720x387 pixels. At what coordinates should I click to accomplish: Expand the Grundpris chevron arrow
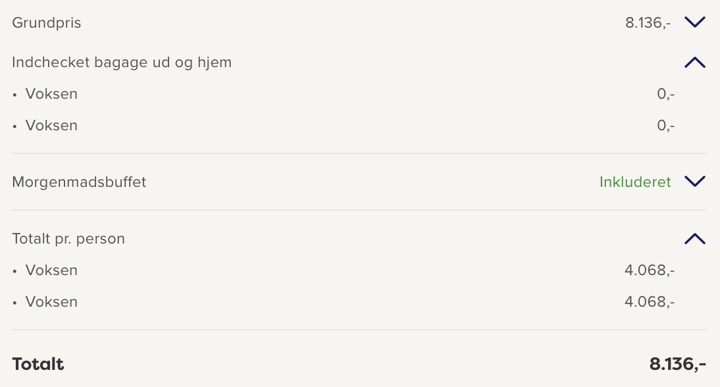(x=694, y=22)
